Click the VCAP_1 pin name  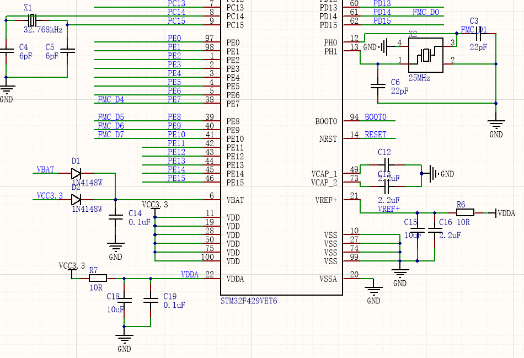point(324,174)
